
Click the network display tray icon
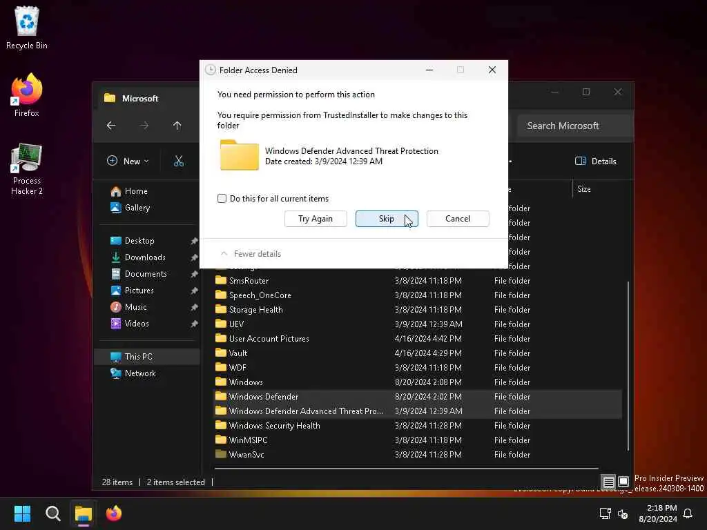pyautogui.click(x=605, y=513)
